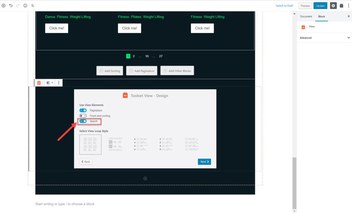Click Weight Lifting link in third column

click(x=214, y=17)
